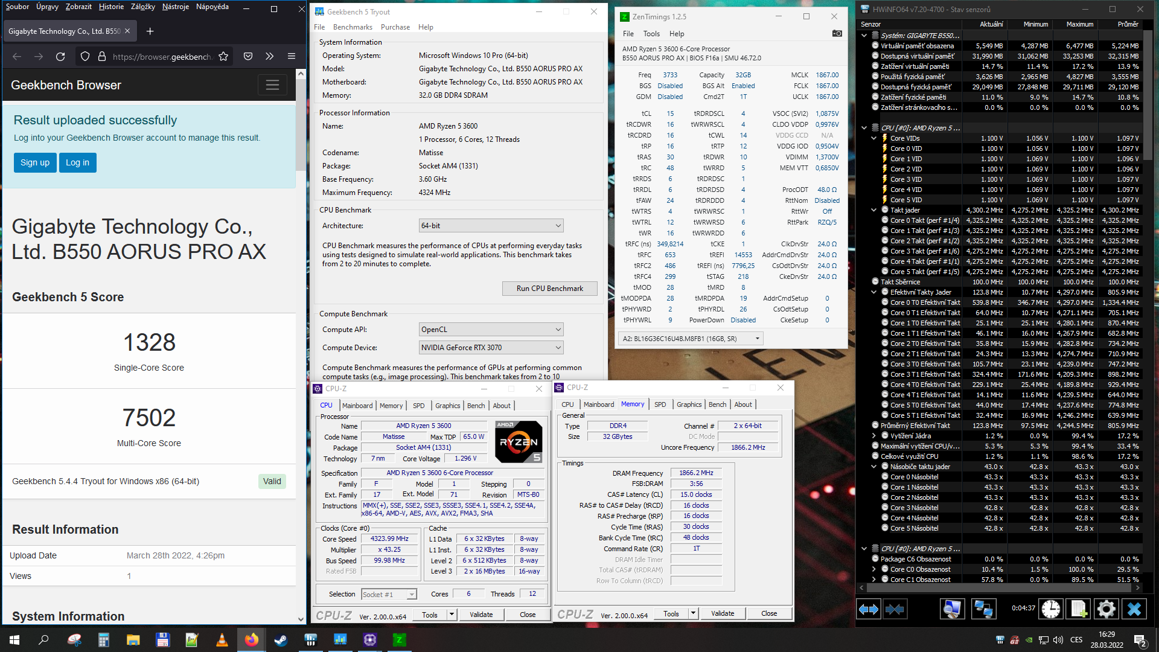Open Purchase menu in Geekbench
Image resolution: width=1159 pixels, height=652 pixels.
point(395,27)
